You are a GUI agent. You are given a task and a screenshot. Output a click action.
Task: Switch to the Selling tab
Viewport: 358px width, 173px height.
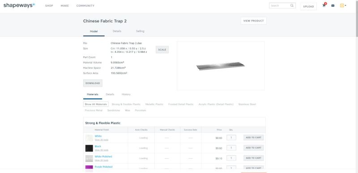point(140,31)
